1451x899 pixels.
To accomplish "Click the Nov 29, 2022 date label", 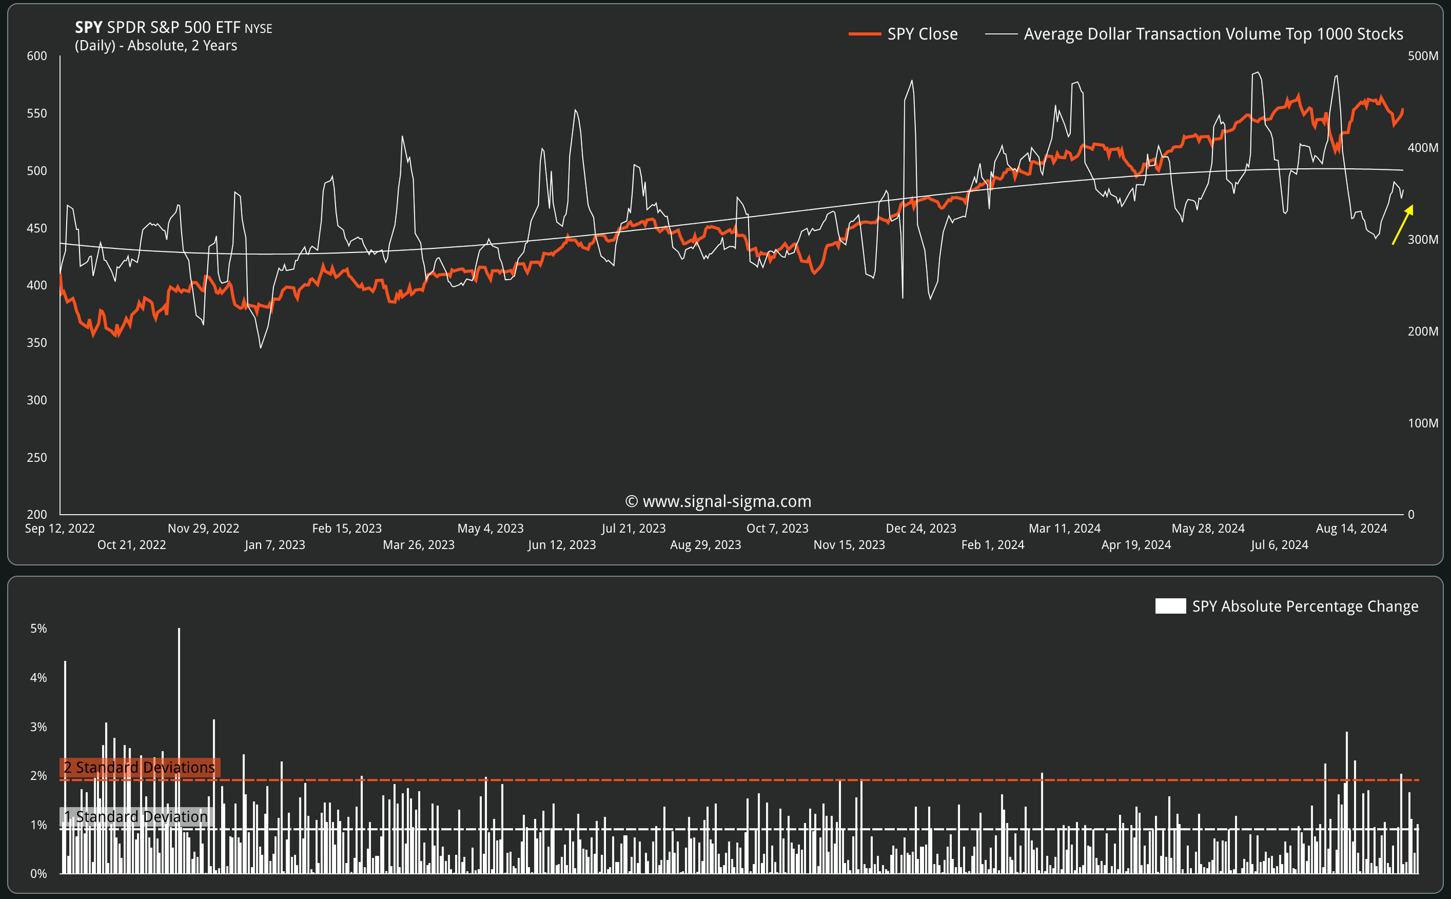I will click(x=203, y=528).
